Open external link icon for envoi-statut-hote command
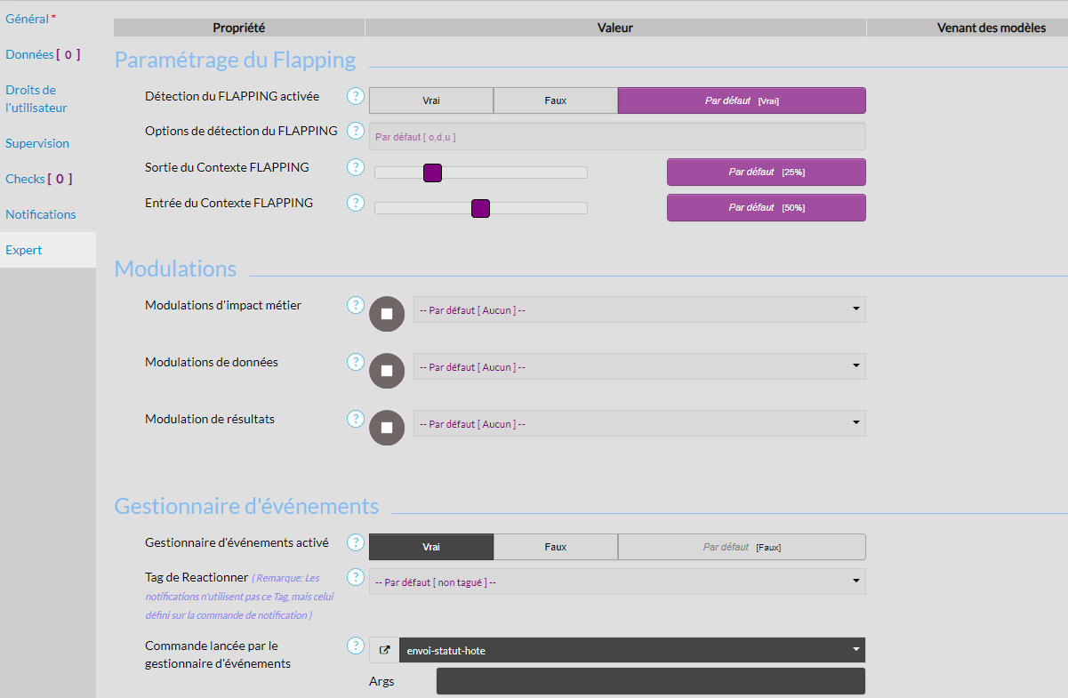This screenshot has height=698, width=1068. point(384,650)
